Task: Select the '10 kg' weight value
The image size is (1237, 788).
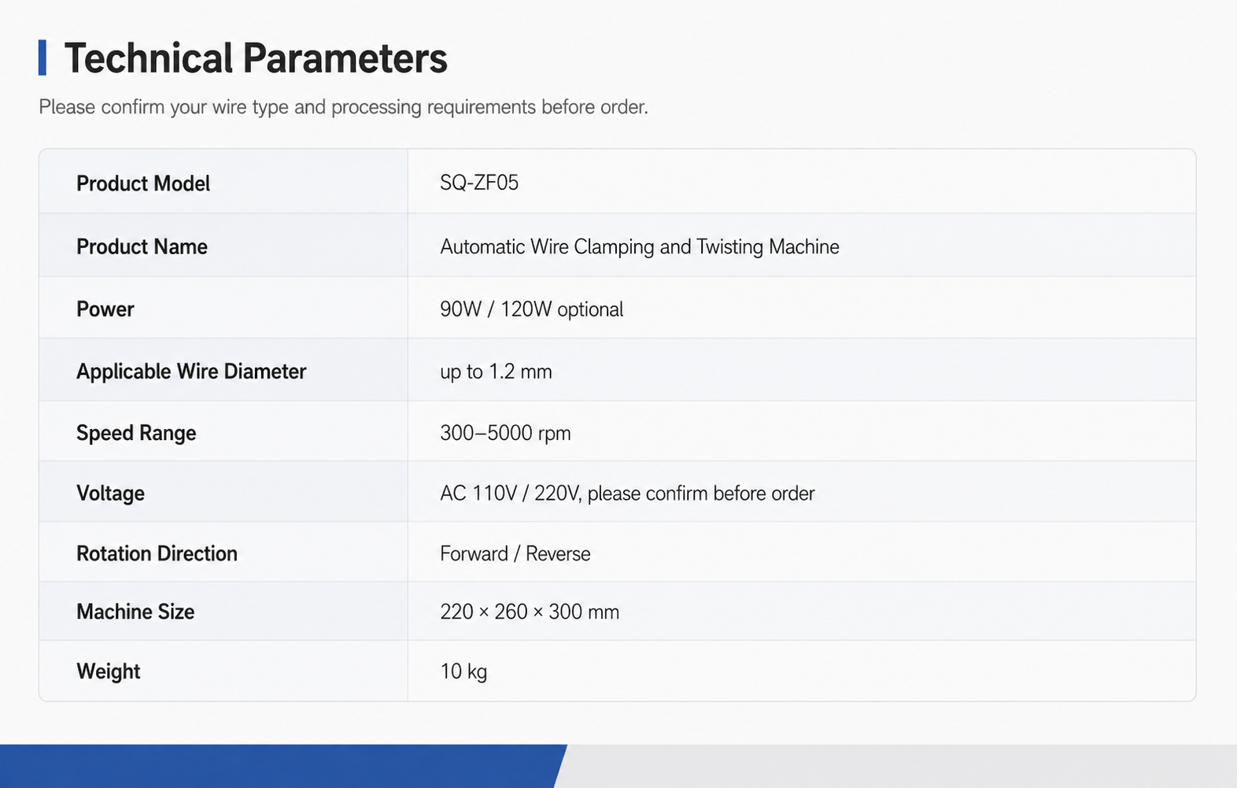Action: [x=463, y=671]
